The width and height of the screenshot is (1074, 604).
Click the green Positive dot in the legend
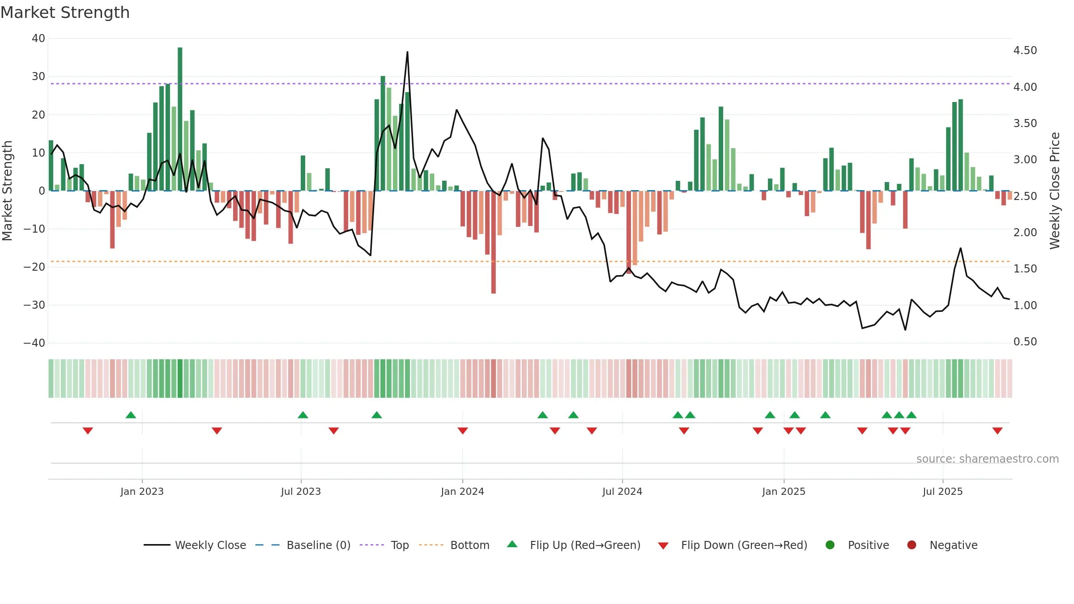[x=830, y=545]
